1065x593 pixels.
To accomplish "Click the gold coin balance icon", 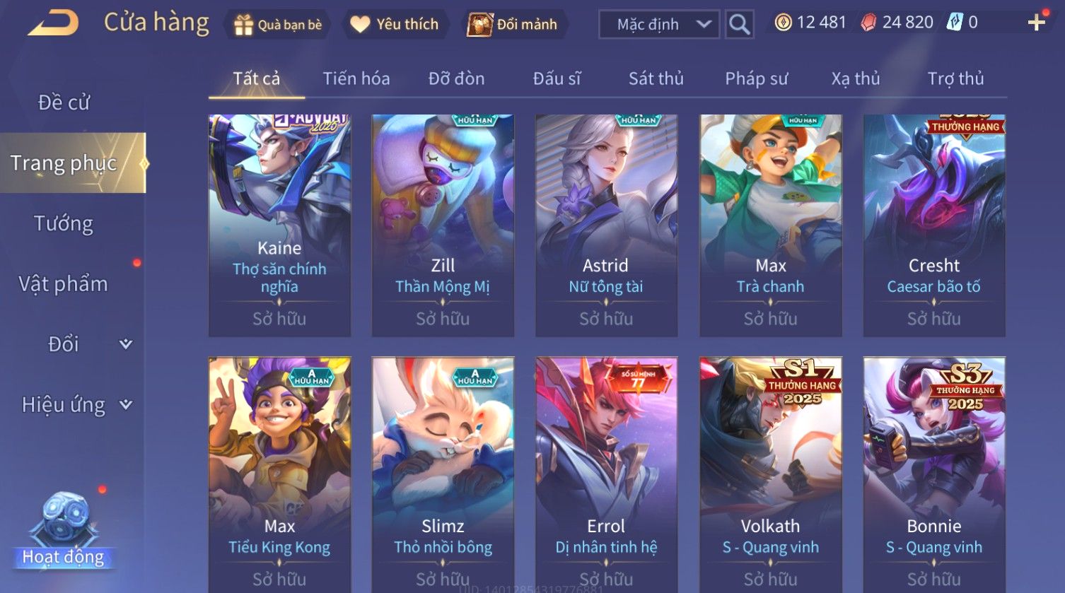I will coord(783,23).
